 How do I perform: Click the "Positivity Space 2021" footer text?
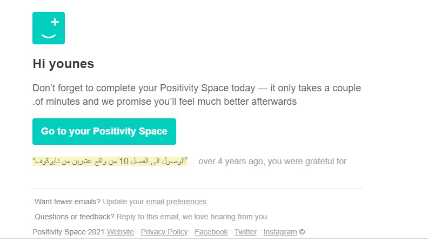click(x=68, y=232)
